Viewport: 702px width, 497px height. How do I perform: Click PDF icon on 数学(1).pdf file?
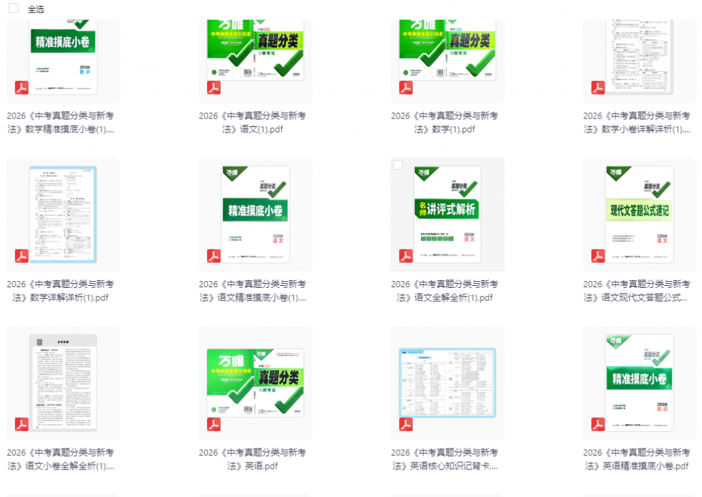406,87
